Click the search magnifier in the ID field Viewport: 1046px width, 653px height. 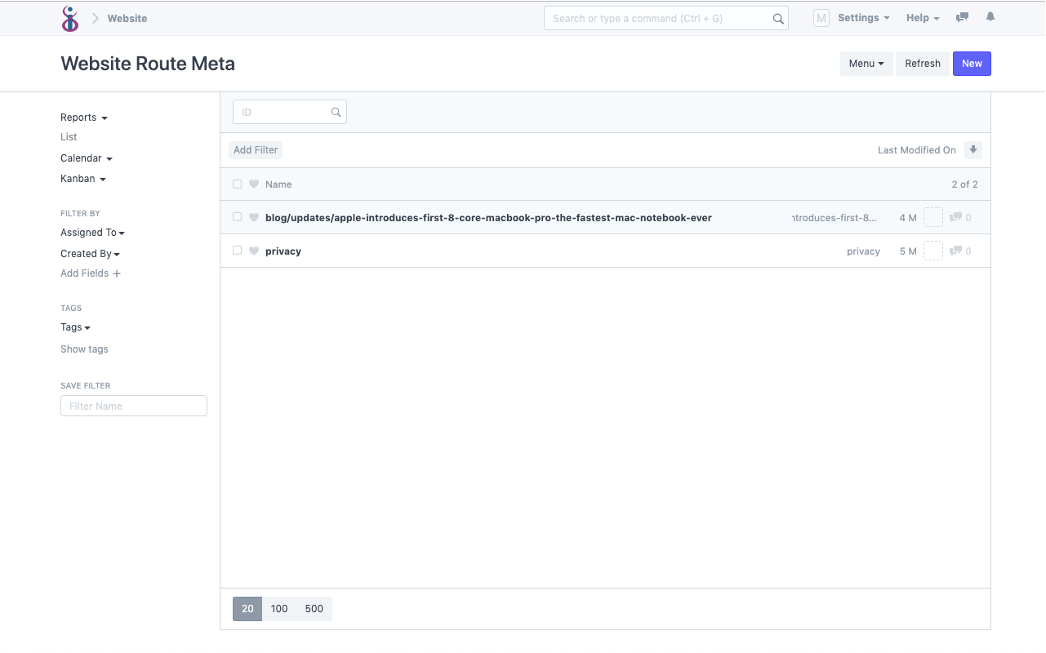(x=336, y=112)
